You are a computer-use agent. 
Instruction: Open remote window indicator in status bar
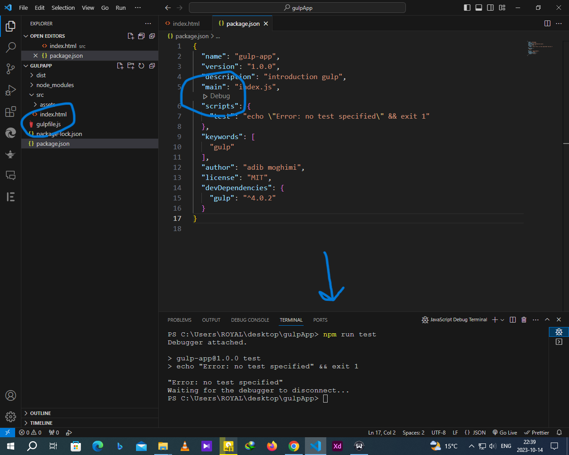point(7,432)
